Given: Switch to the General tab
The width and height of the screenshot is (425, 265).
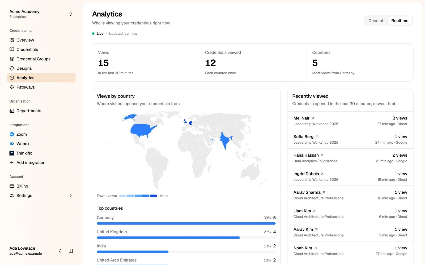Looking at the screenshot, I should point(376,21).
